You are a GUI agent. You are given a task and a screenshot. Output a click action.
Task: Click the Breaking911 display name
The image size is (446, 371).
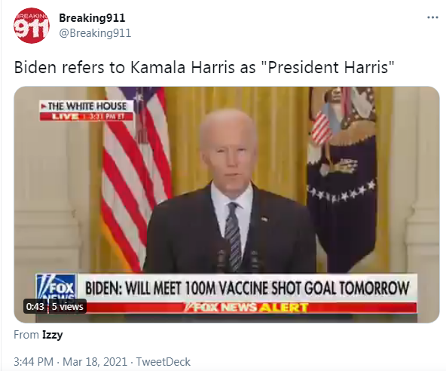(92, 18)
